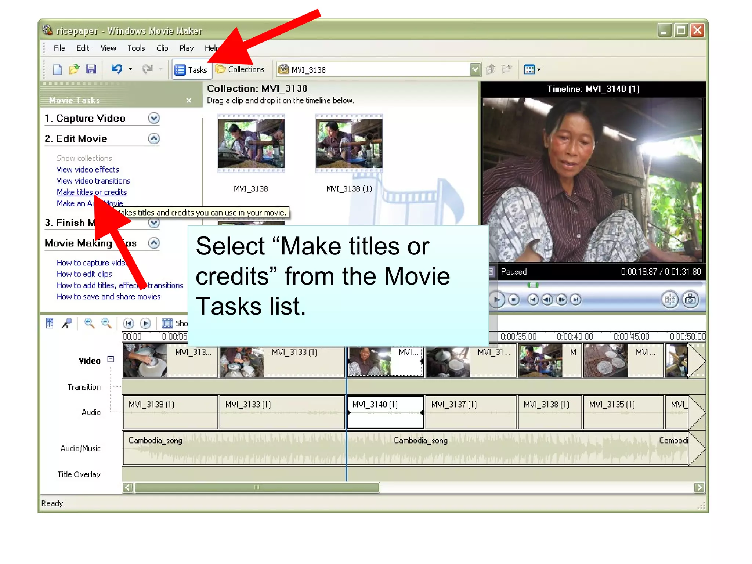The image size is (752, 564).
Task: Select the MVI_3137 (1) audio clip
Action: coord(471,412)
